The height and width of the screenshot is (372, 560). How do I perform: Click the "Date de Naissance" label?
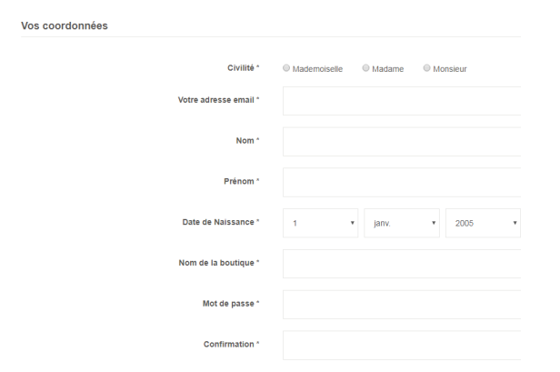pos(218,222)
